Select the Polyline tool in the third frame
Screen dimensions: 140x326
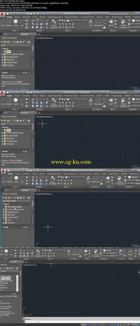click(x=10, y=179)
